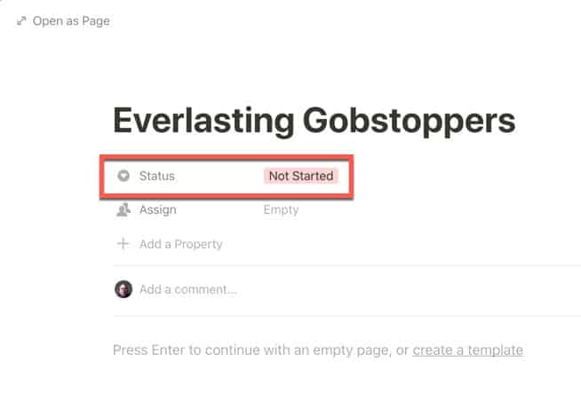Screen dimensions: 581x409
Task: Click the Open as Page expand-arrows icon
Action: tap(21, 21)
